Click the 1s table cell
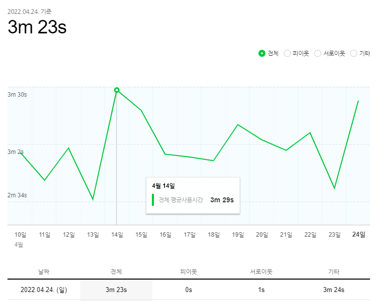377x301 pixels. 261,290
